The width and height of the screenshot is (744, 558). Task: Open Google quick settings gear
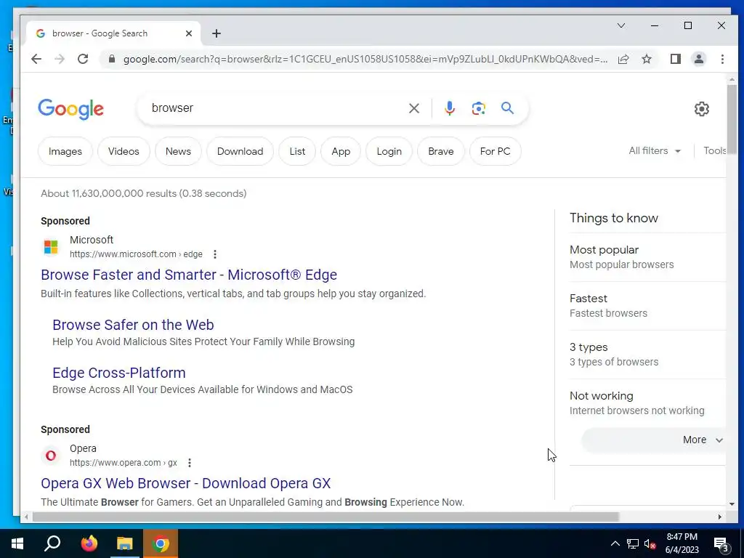pyautogui.click(x=702, y=109)
